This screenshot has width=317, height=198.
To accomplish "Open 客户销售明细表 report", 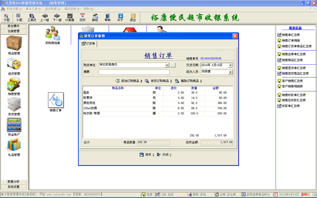I will (290, 86).
